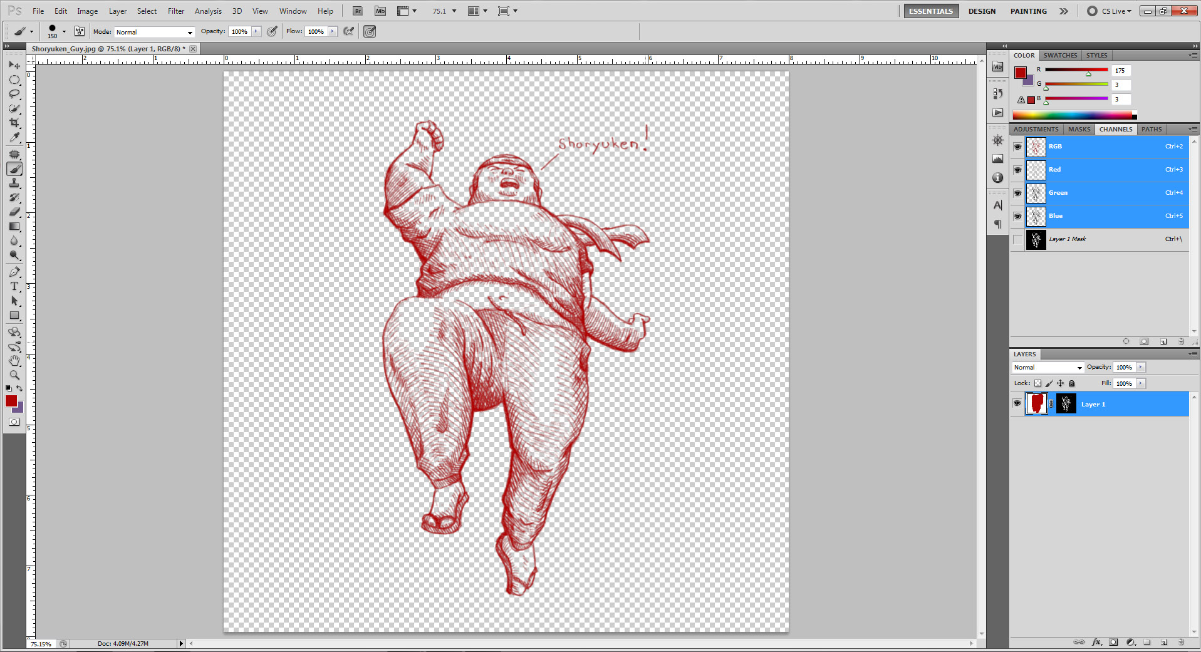Pick the Eyedropper tool
The width and height of the screenshot is (1201, 652).
pos(14,137)
